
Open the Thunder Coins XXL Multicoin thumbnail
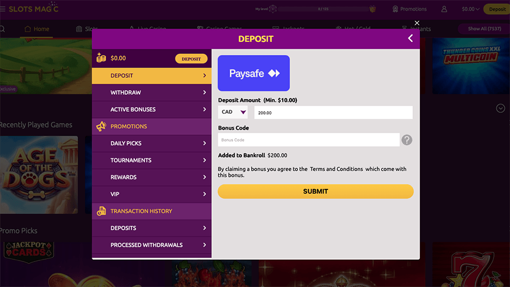tap(471, 66)
